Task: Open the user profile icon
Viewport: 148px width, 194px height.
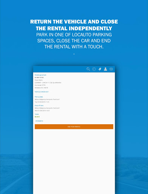Action: click(x=105, y=69)
